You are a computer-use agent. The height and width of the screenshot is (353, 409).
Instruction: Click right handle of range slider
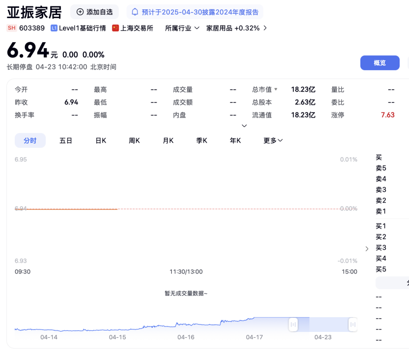pos(353,325)
